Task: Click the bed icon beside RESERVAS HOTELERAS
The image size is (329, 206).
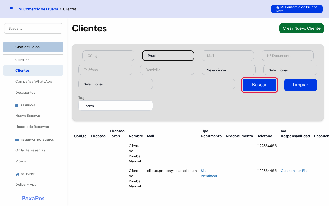Action: (x=17, y=140)
